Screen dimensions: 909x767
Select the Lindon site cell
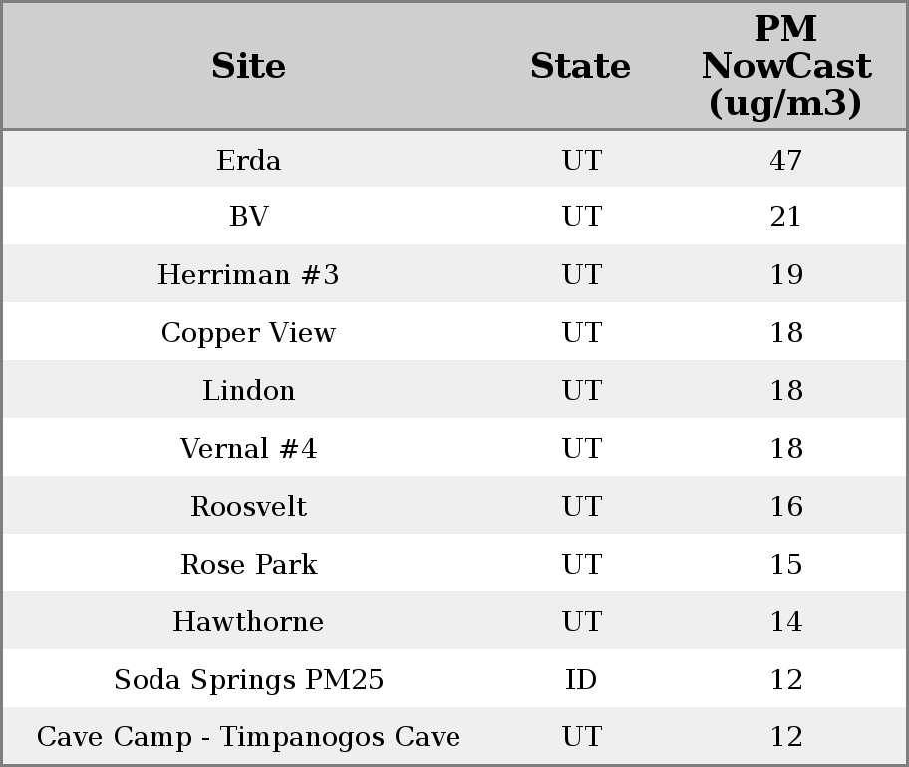[248, 391]
